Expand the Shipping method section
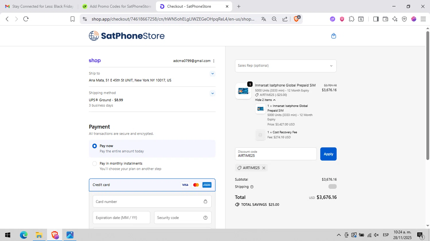The width and height of the screenshot is (430, 241). [x=212, y=93]
